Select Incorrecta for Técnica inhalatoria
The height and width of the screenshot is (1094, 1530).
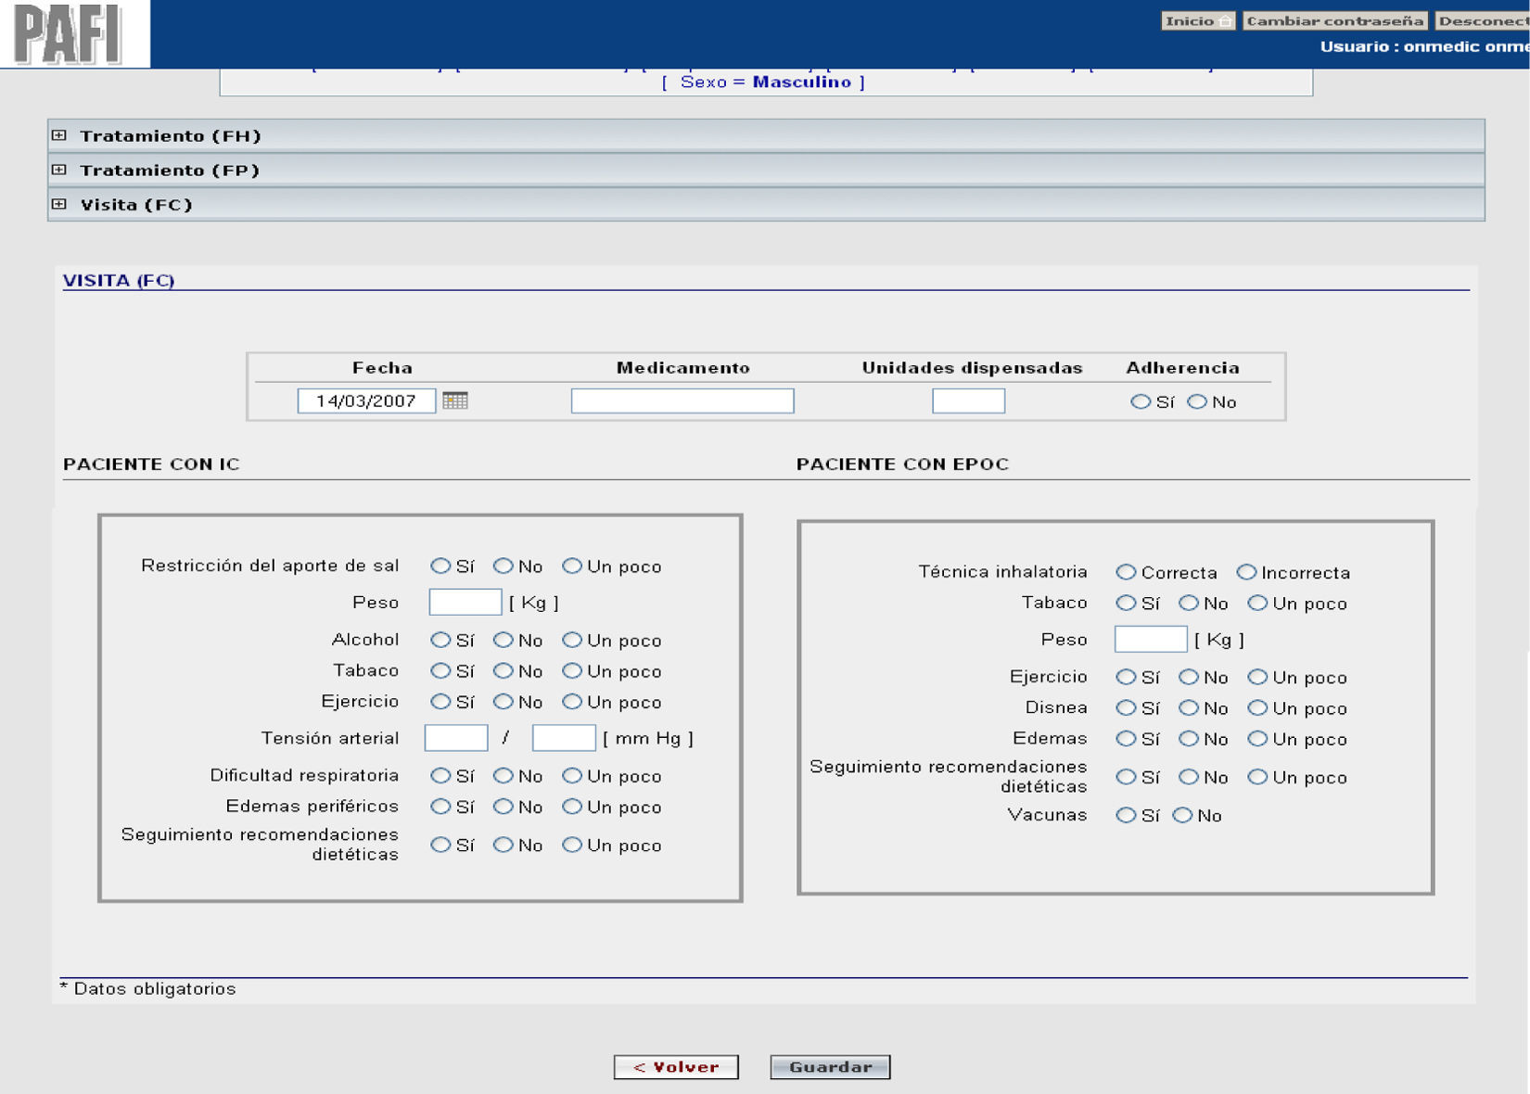[1246, 572]
